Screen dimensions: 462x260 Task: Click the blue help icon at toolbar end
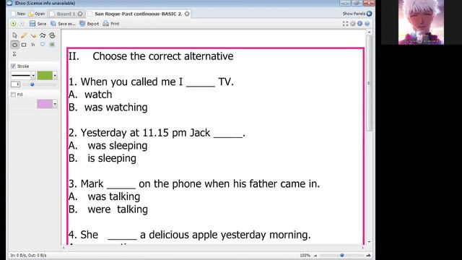click(367, 24)
